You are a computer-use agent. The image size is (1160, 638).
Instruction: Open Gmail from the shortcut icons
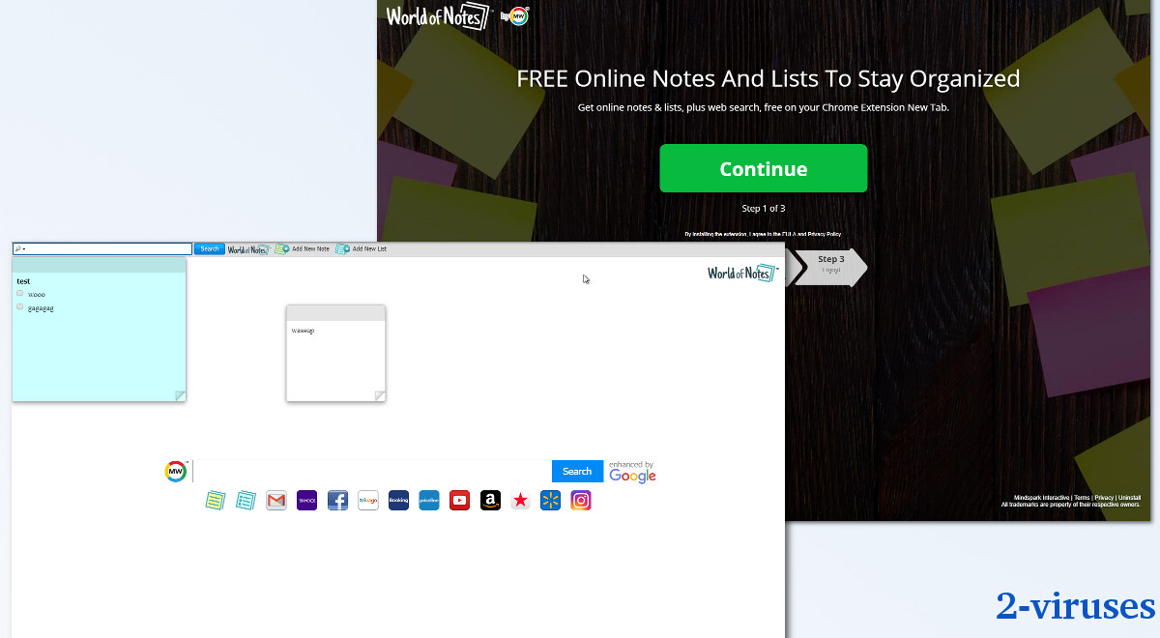tap(275, 500)
